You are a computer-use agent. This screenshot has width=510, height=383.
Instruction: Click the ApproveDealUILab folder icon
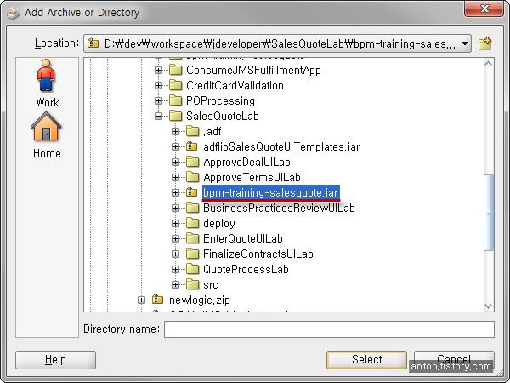(x=193, y=162)
